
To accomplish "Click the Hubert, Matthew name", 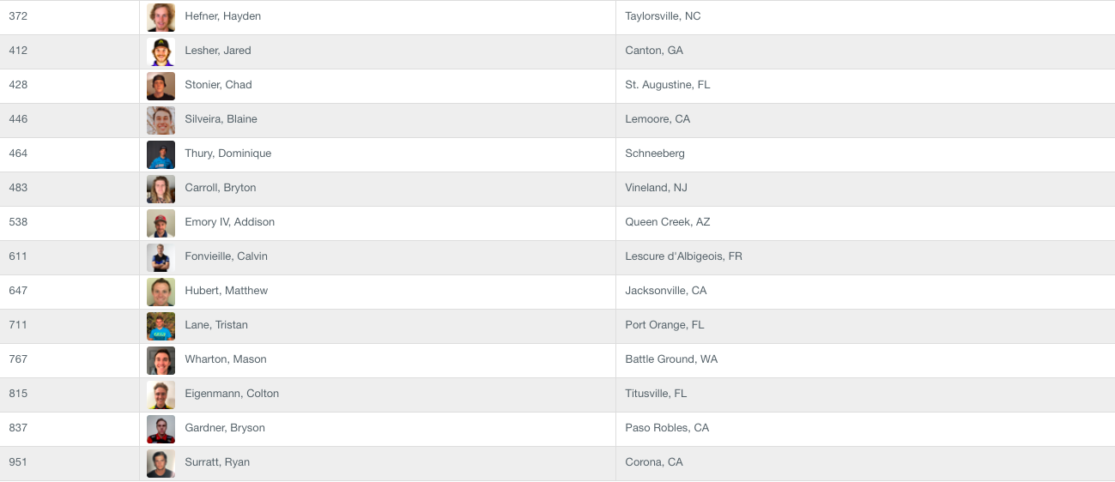I will click(x=227, y=291).
